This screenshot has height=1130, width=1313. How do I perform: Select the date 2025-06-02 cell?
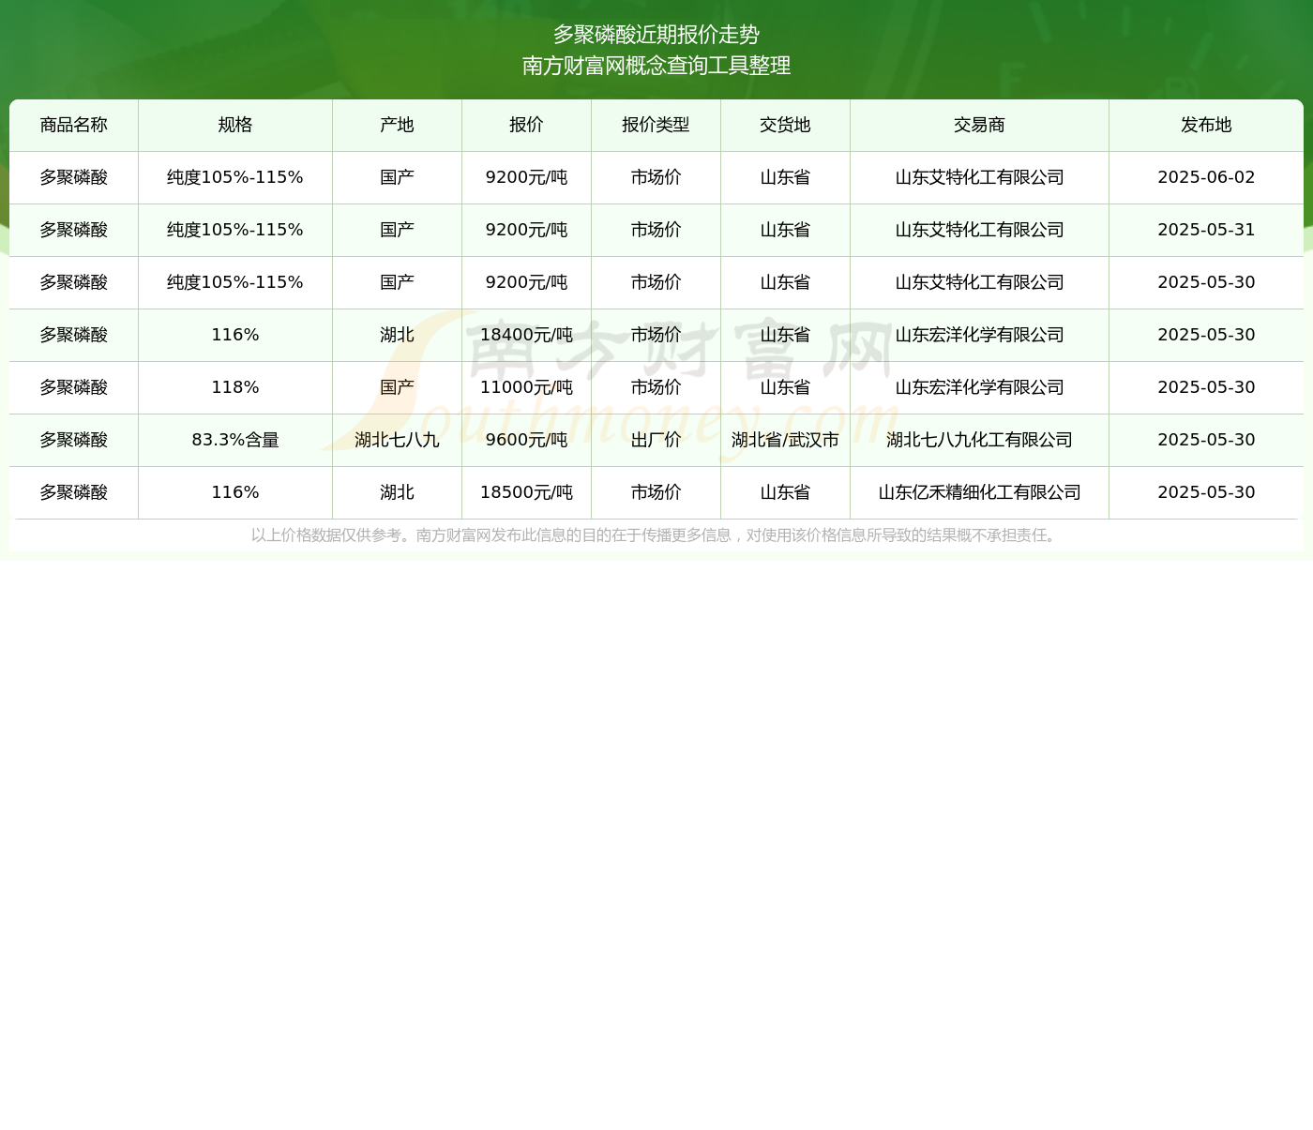pyautogui.click(x=1206, y=177)
